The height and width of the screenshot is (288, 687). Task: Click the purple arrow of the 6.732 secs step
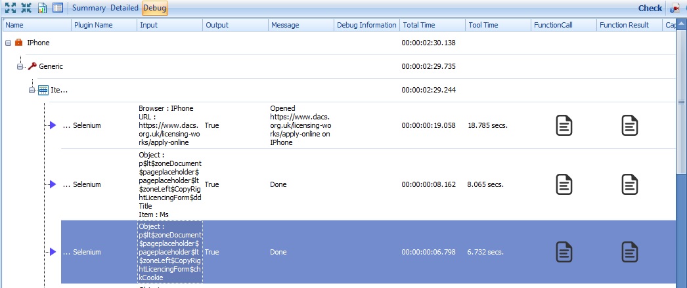(x=53, y=252)
